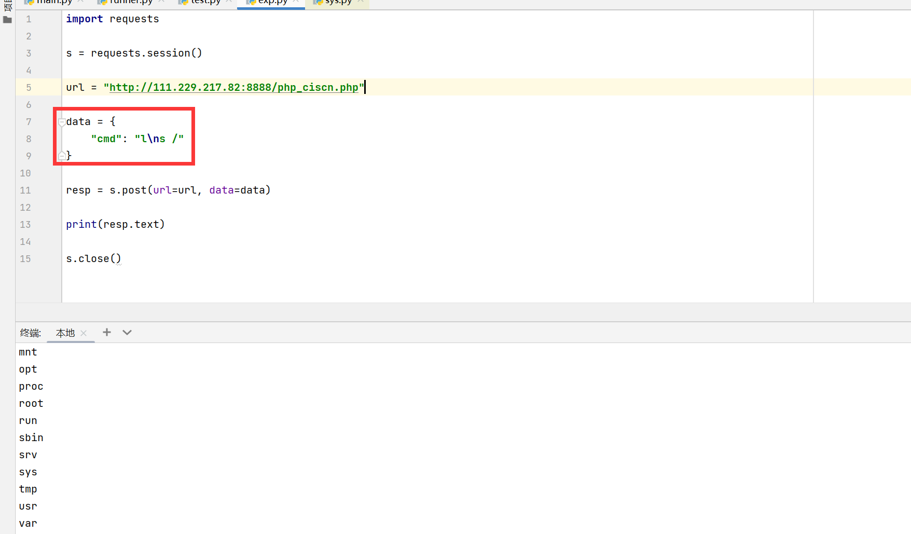Click 'opt' in the terminal output
This screenshot has width=911, height=534.
point(28,369)
